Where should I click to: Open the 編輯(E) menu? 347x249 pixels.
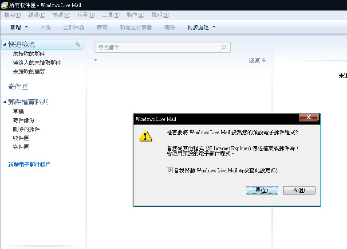[x=37, y=15]
